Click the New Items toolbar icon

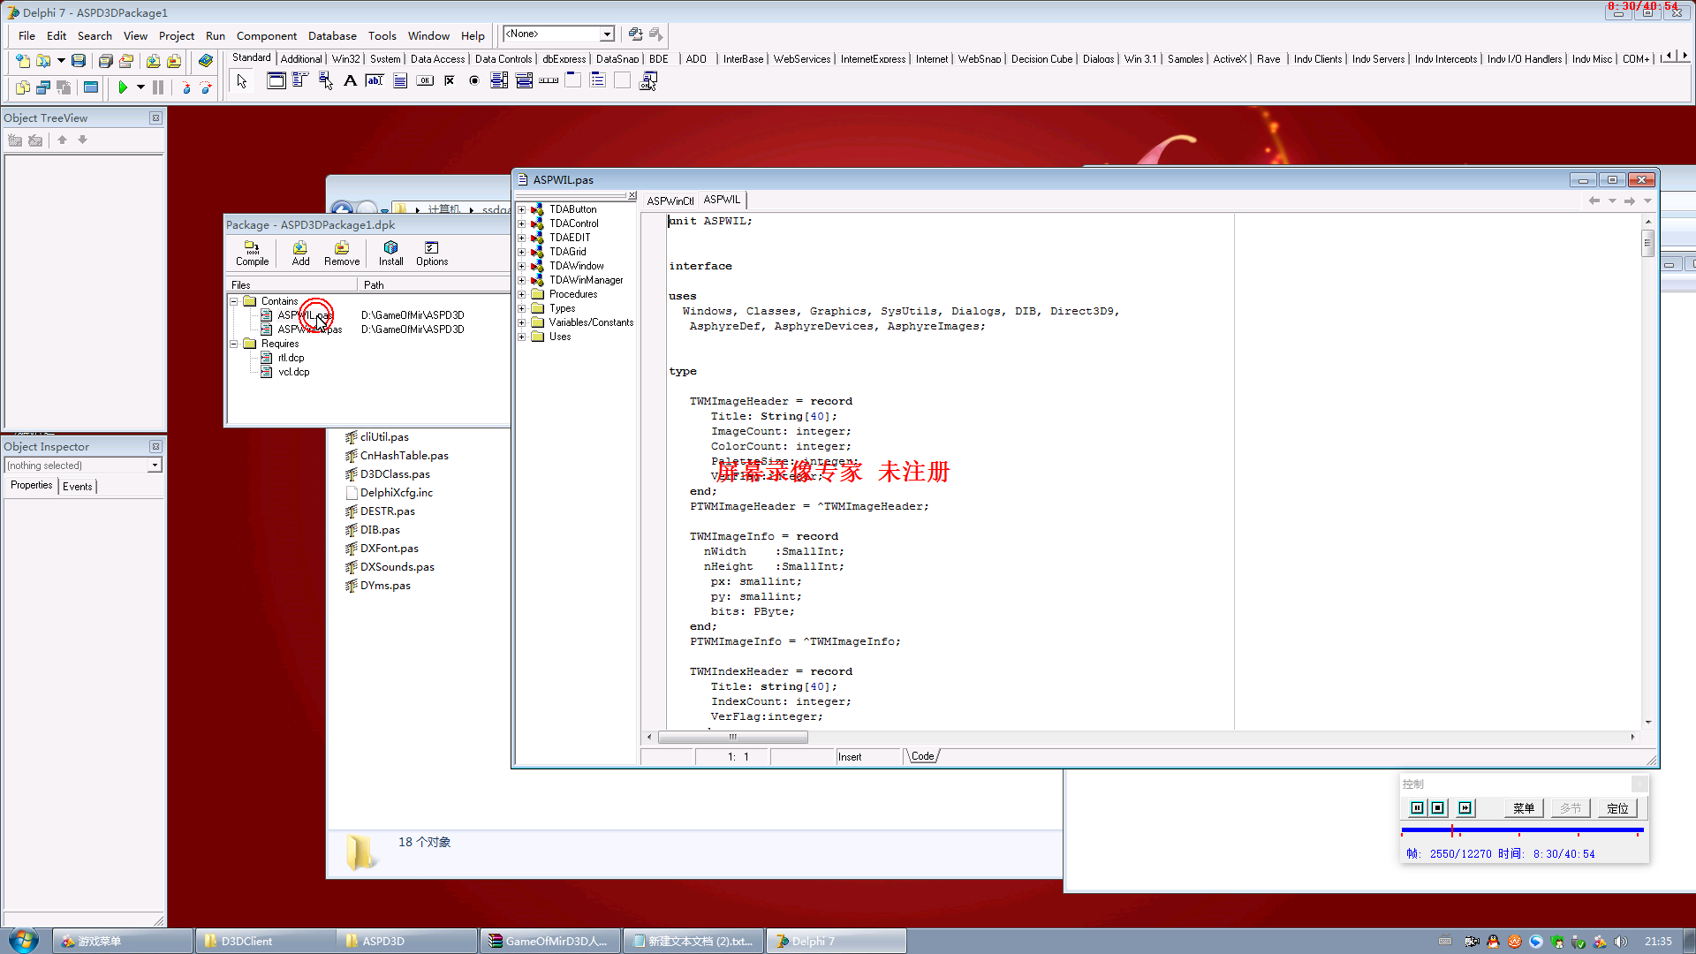point(22,60)
